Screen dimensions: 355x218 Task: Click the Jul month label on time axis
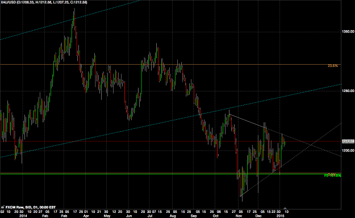click(150, 216)
